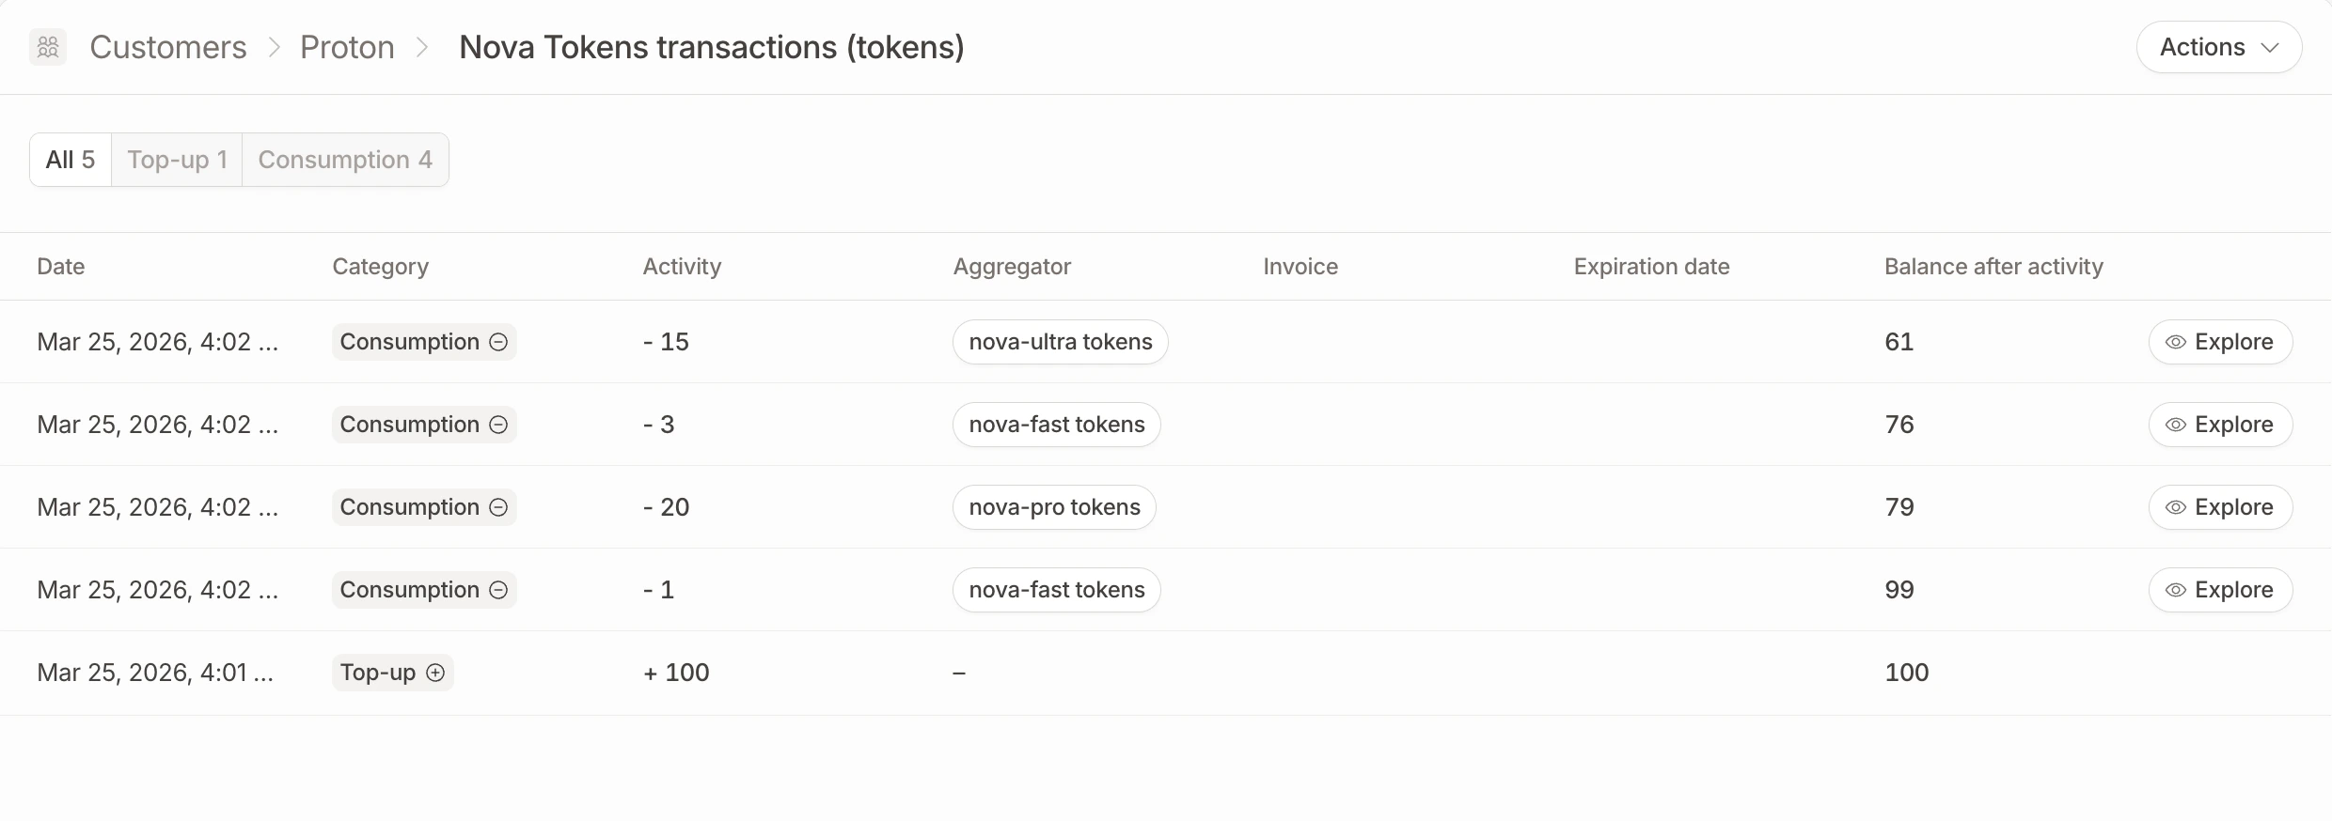Click the eye icon in the 99 balance row
The height and width of the screenshot is (821, 2332).
click(2175, 590)
